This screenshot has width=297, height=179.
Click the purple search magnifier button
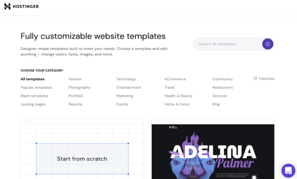point(268,44)
